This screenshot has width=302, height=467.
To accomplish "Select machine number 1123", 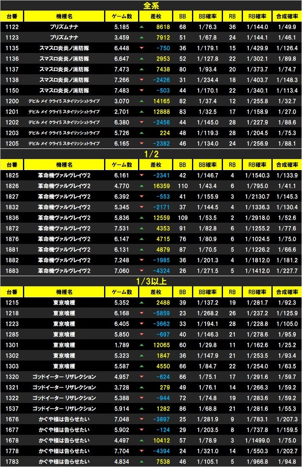I will click(12, 37).
